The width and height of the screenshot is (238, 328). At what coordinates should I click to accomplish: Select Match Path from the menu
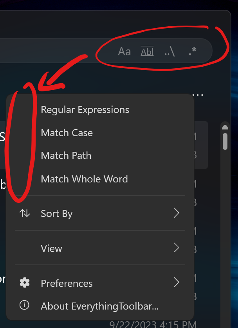pos(66,155)
